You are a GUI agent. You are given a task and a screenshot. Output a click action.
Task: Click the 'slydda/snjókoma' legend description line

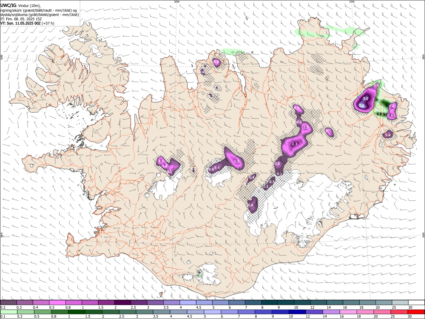click(x=40, y=15)
